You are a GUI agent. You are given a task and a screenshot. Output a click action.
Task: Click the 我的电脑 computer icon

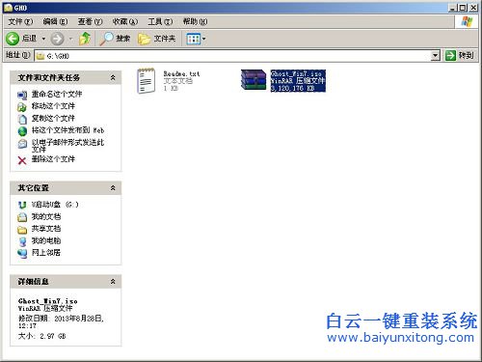click(x=22, y=241)
